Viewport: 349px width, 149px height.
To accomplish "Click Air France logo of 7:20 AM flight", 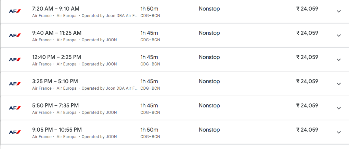I will [x=15, y=11].
